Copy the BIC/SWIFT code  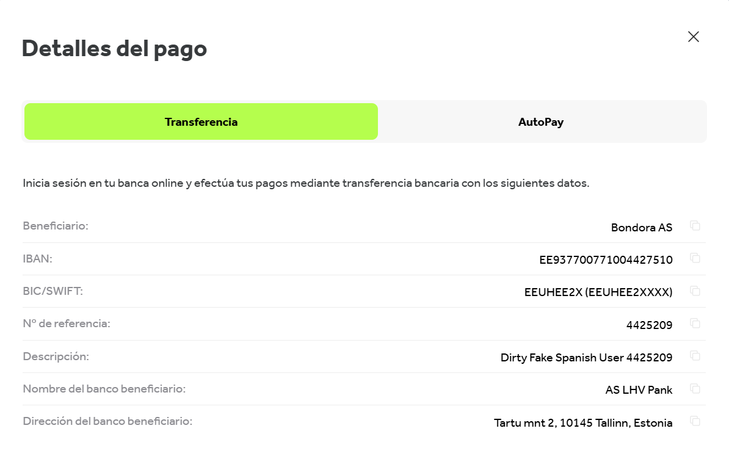coord(695,291)
